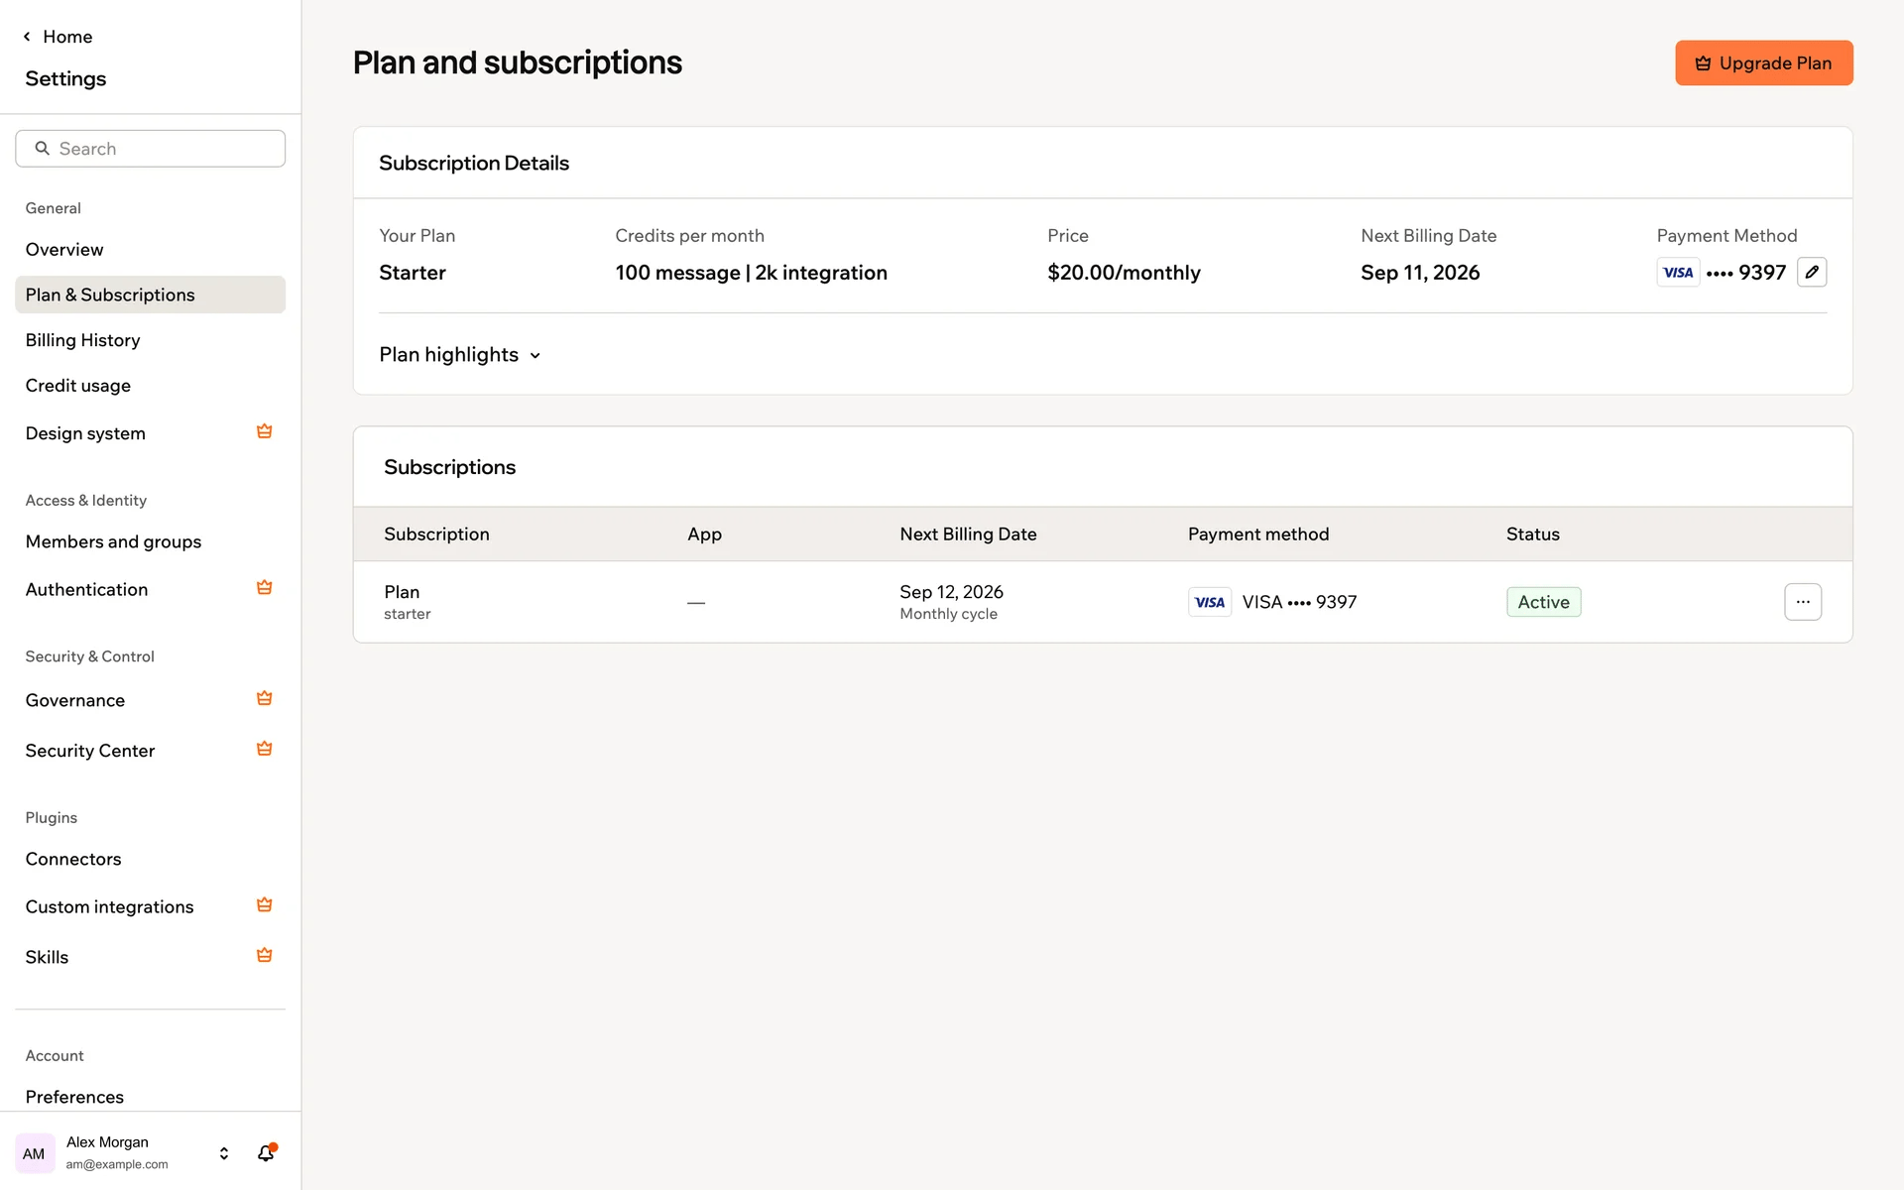Open Connectors page
This screenshot has width=1904, height=1190.
point(150,859)
